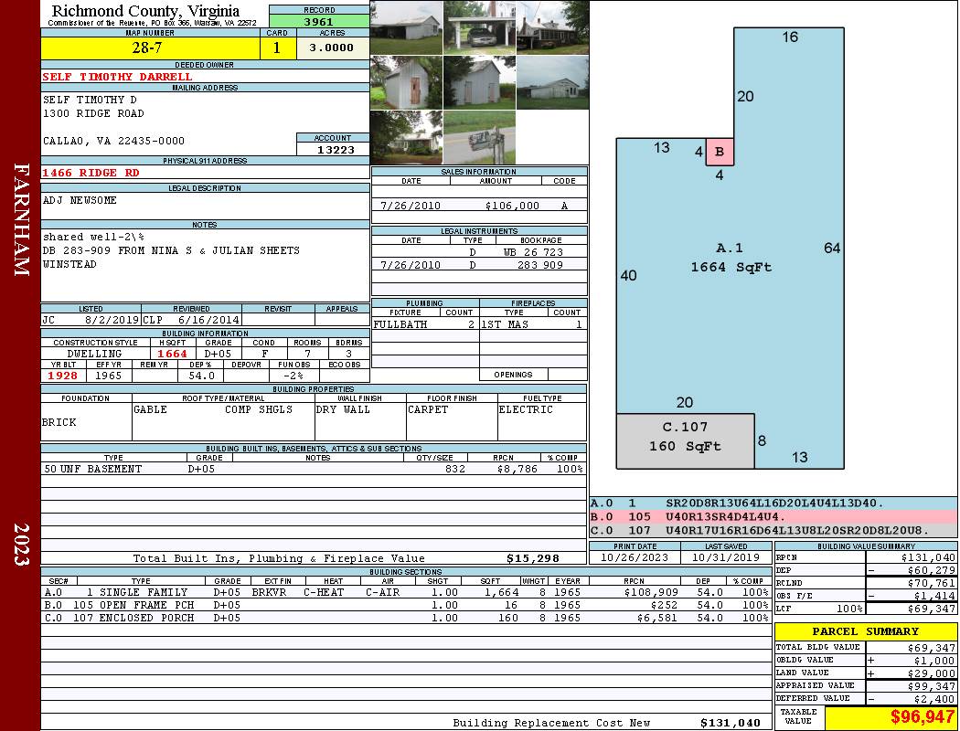Screen dimensions: 960x731
Task: Select the pink B porch section in sketch
Action: (720, 152)
